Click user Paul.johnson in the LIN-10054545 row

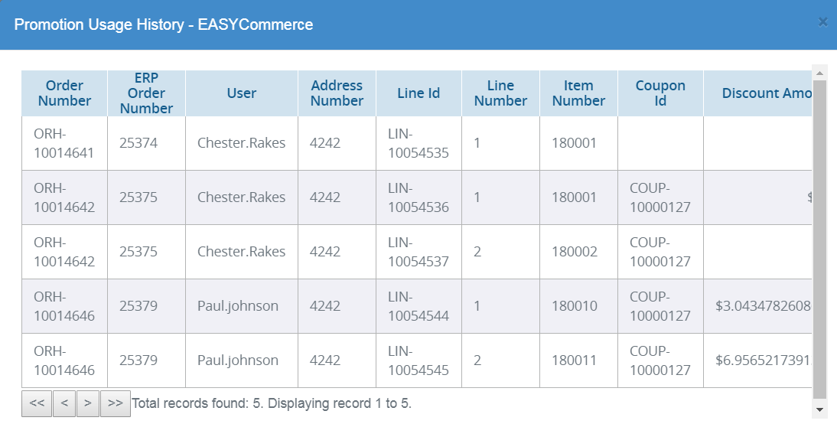click(237, 360)
